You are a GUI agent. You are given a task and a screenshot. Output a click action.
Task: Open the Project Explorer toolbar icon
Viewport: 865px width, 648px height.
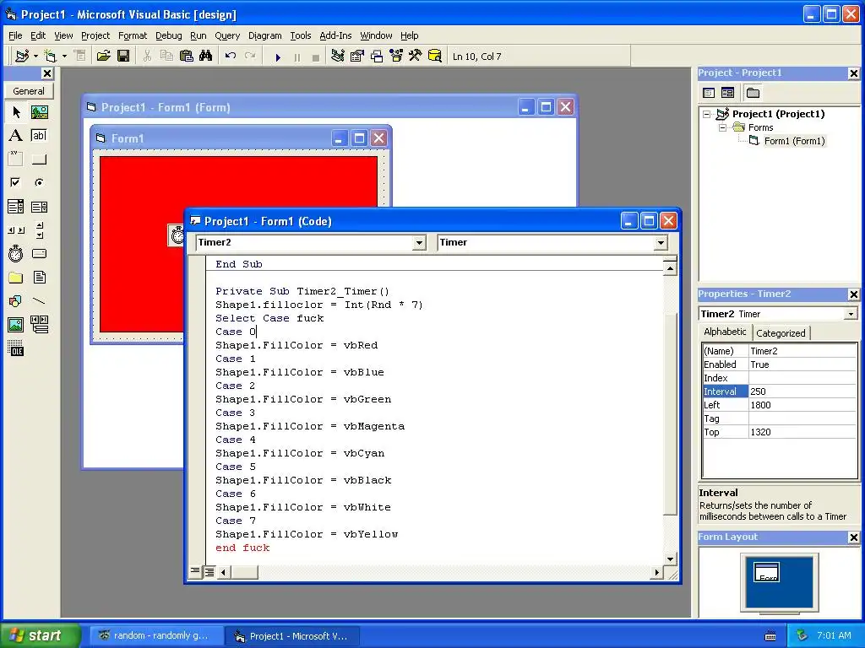(x=338, y=57)
